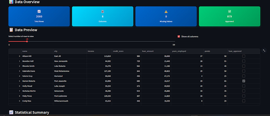This screenshot has width=270, height=116.
Task: Tick loan_approved checkbox for Allison Hill
Action: click(x=244, y=56)
